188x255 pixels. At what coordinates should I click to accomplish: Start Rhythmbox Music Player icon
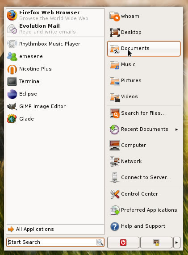[x=12, y=44]
